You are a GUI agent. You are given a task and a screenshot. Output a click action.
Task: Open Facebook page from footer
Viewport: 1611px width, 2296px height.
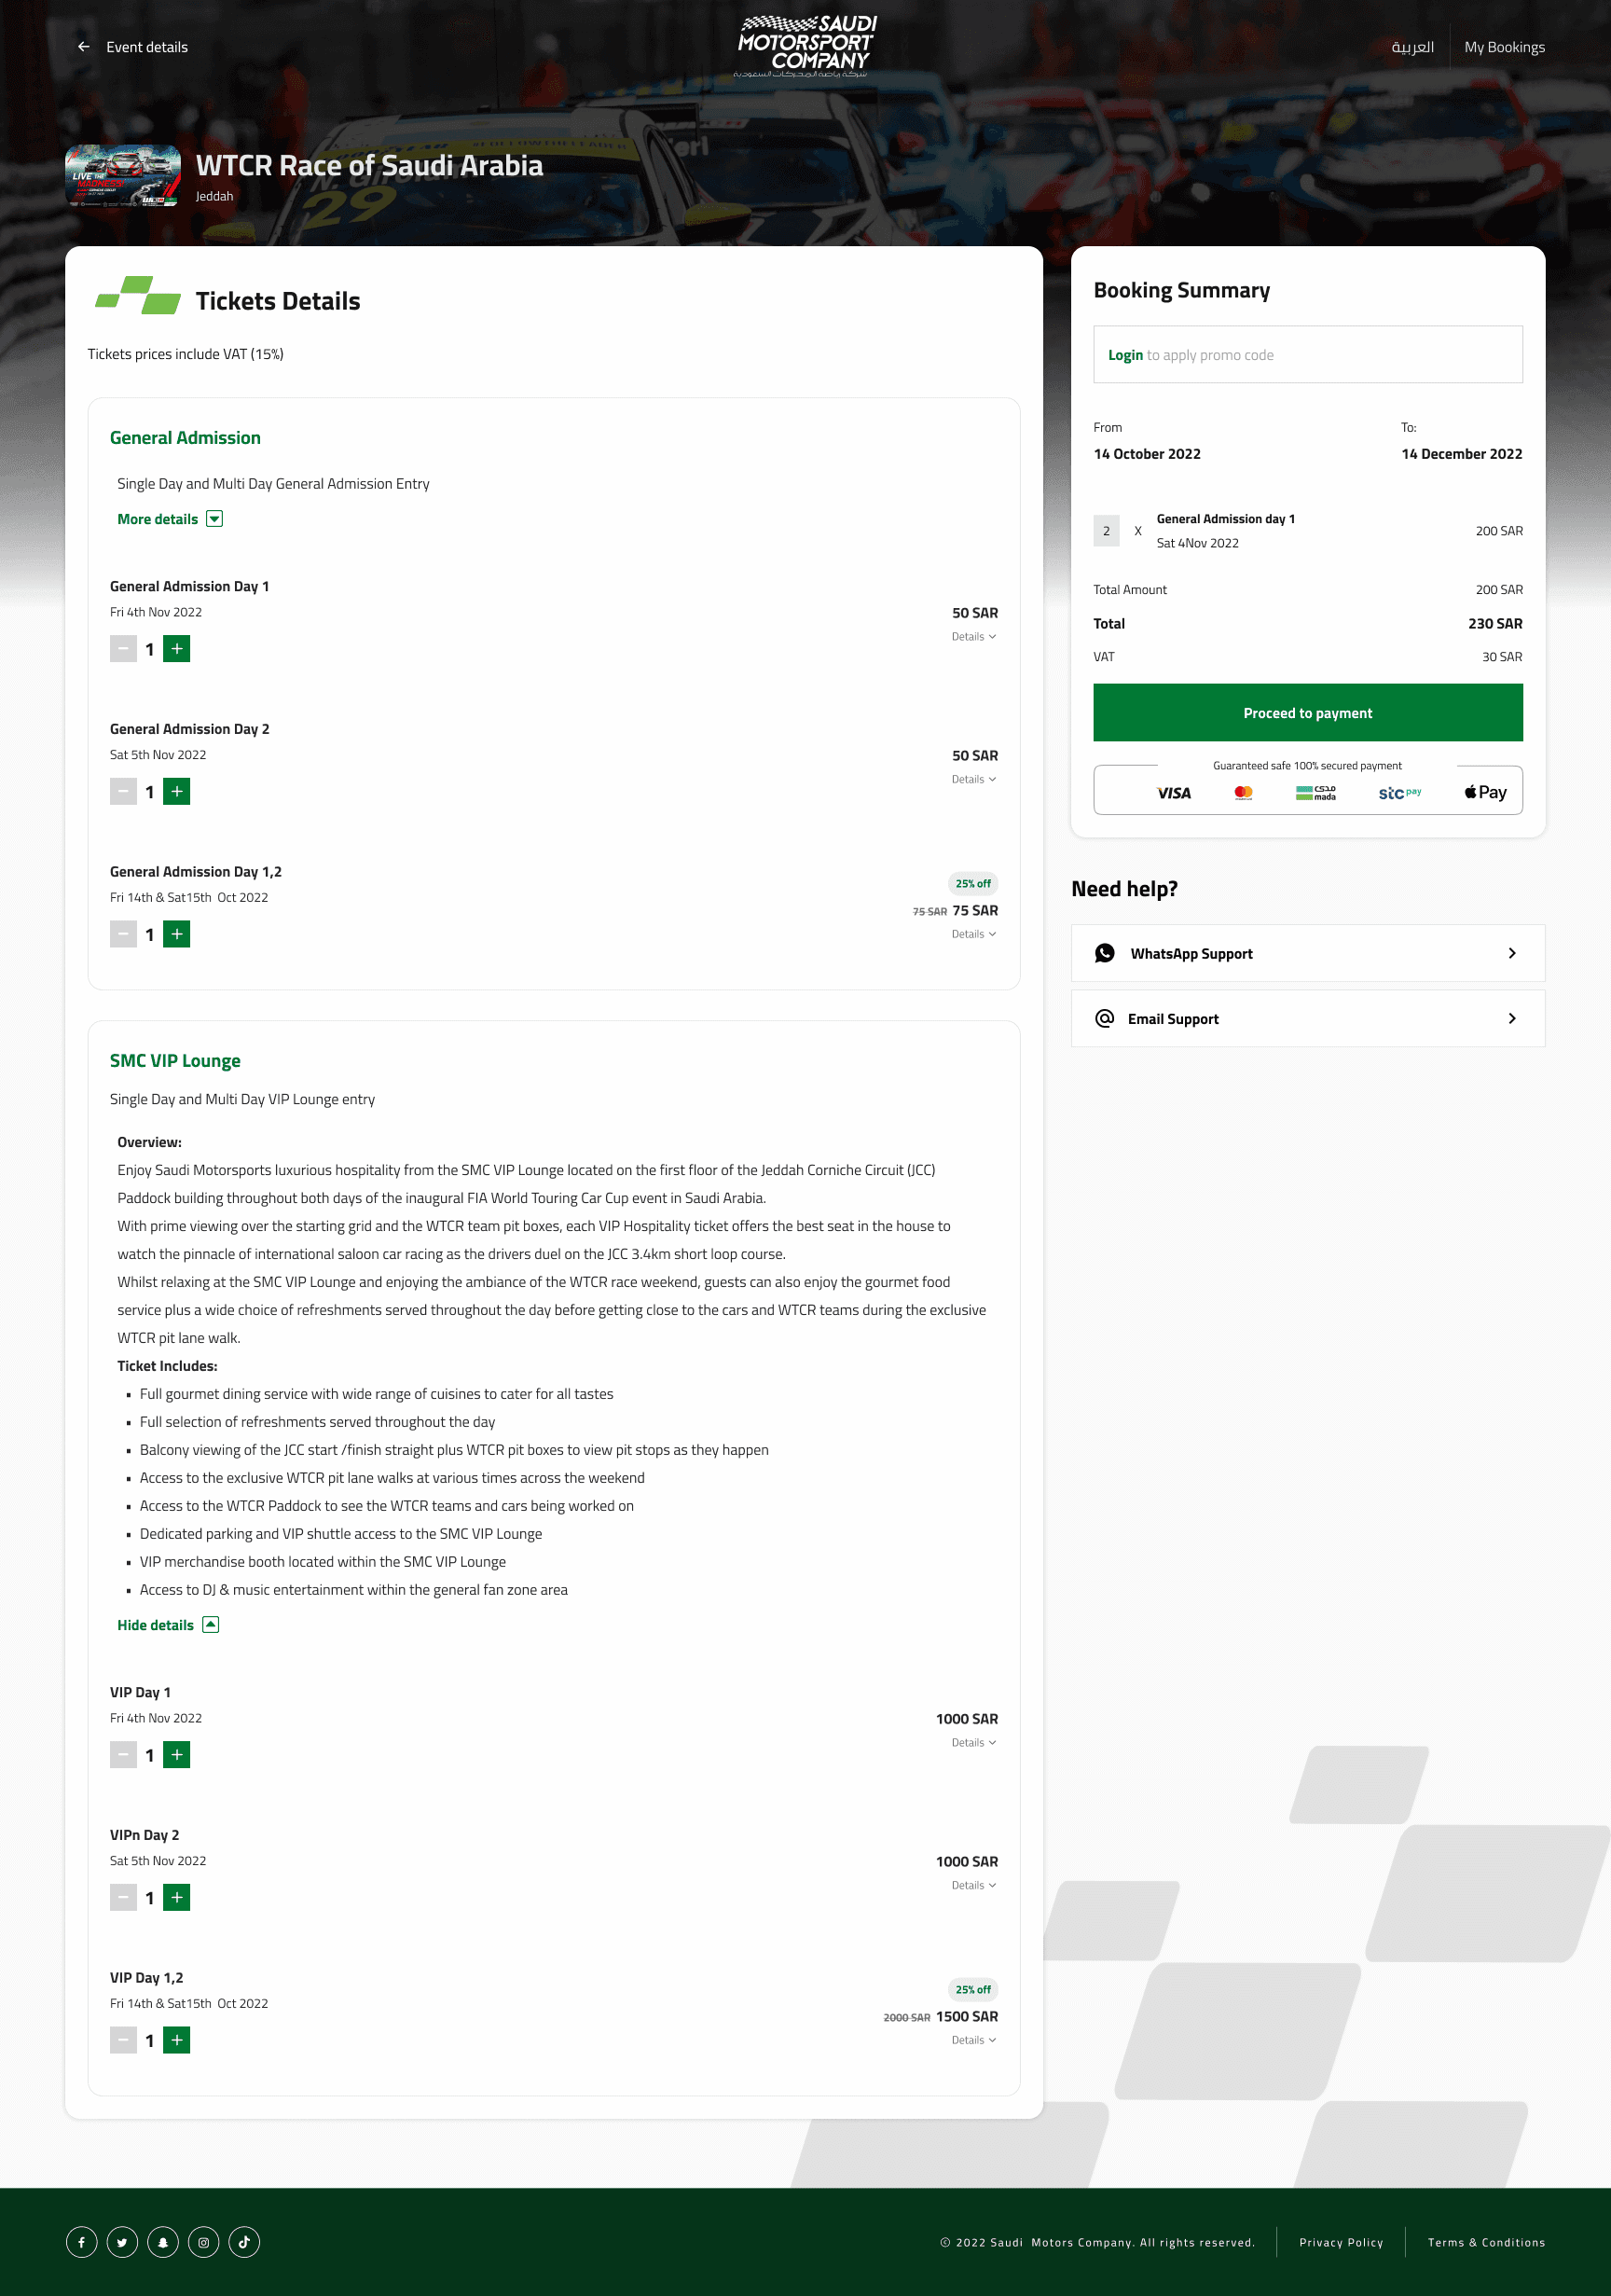pyautogui.click(x=82, y=2242)
